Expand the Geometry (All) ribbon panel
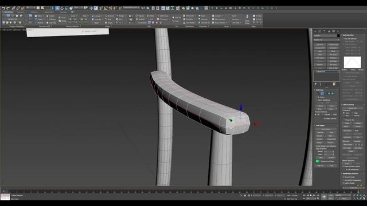 tap(45, 26)
